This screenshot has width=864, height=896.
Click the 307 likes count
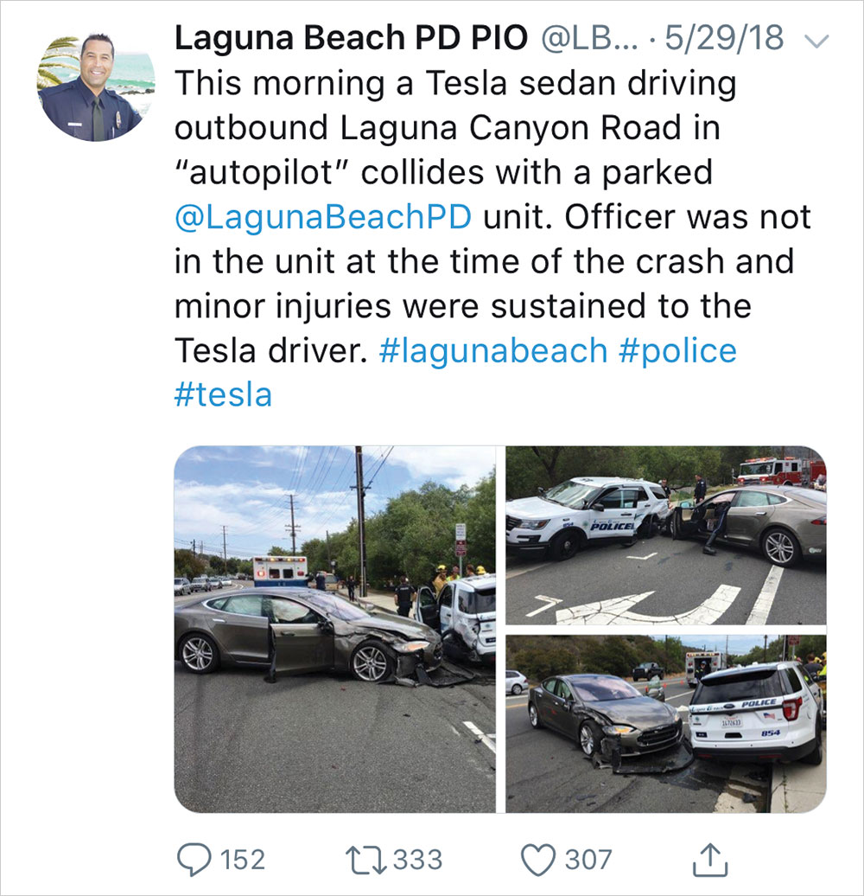[x=588, y=860]
